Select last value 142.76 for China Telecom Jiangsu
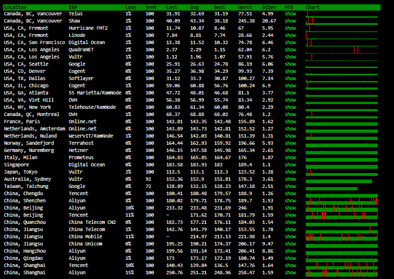The height and width of the screenshot is (279, 394). click(174, 230)
